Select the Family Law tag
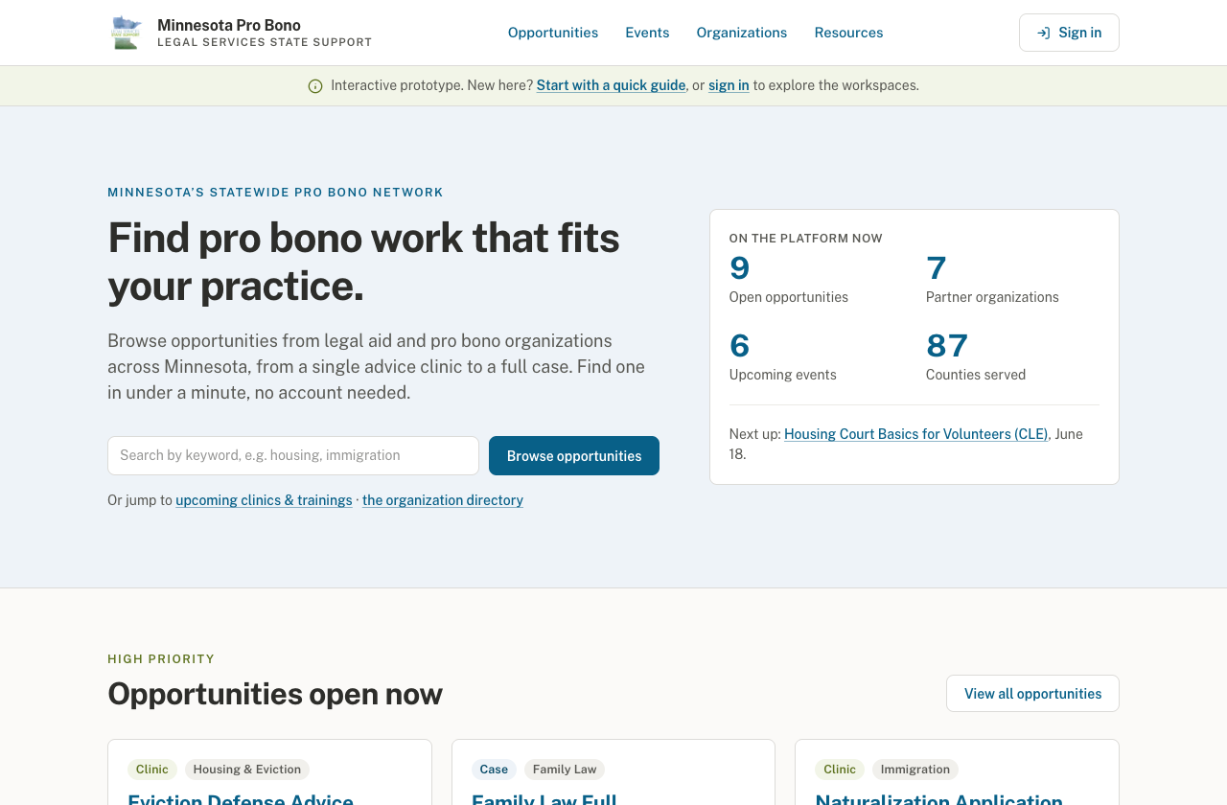Screen dimensions: 1227x805 pos(565,770)
